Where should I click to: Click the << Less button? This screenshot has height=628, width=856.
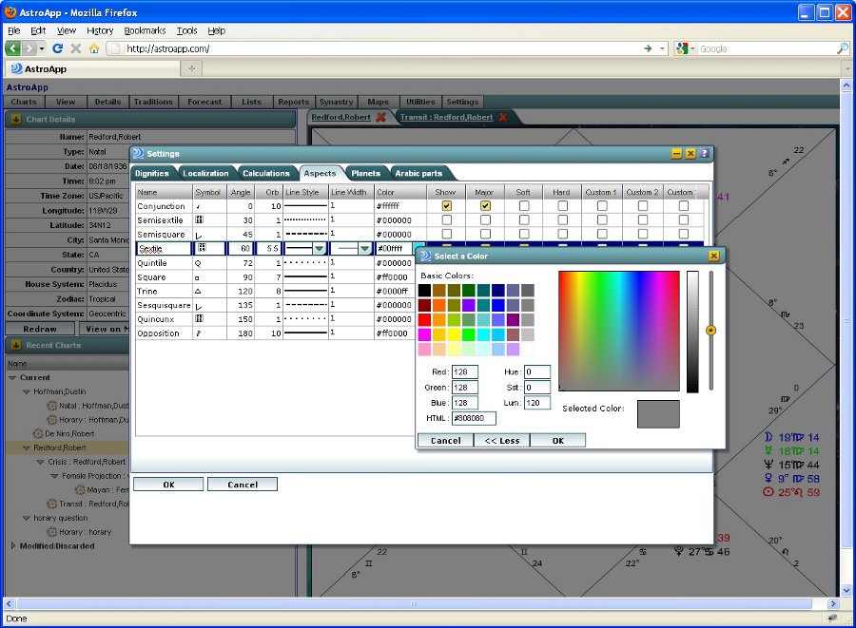tap(501, 441)
